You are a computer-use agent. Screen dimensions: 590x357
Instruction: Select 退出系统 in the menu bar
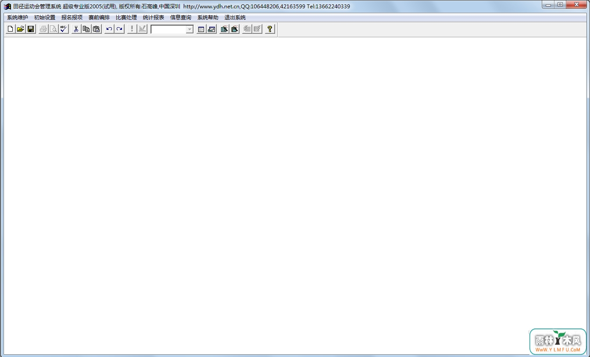235,18
